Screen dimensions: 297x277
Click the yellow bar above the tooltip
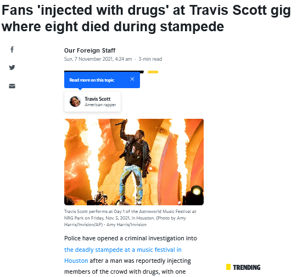tap(153, 72)
